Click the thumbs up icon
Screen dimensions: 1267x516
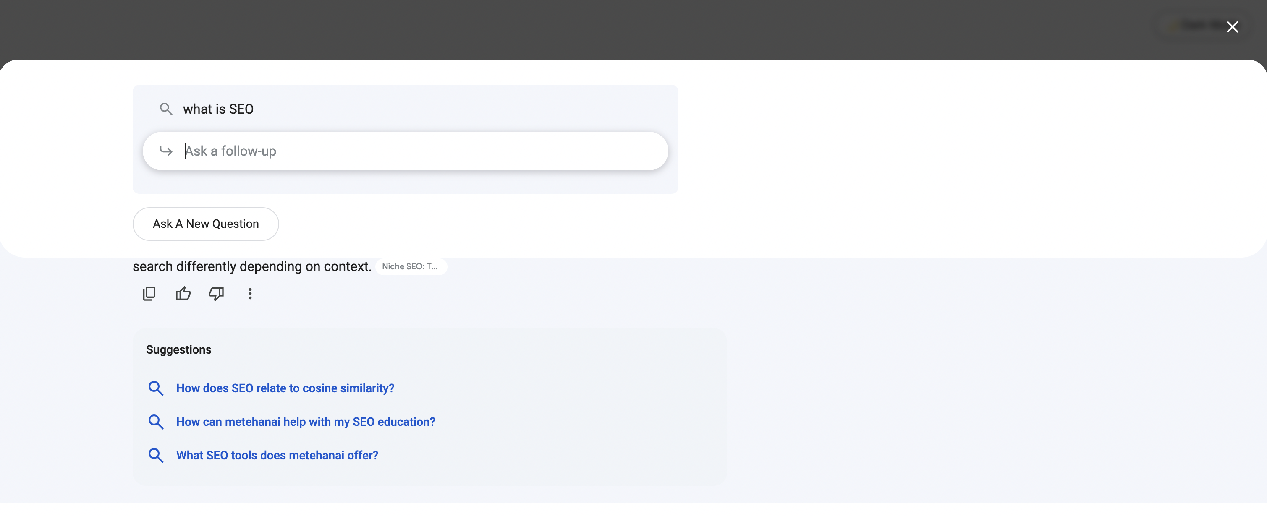pyautogui.click(x=183, y=293)
